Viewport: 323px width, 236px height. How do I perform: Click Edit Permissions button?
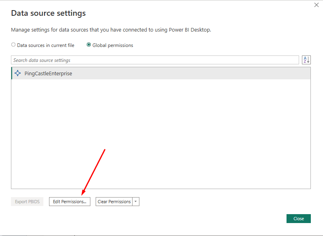pos(70,202)
